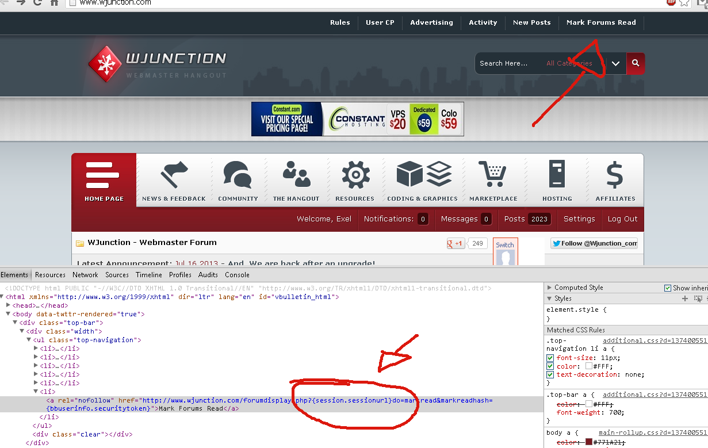708x448 pixels.
Task: Click the red search magnifier button
Action: tap(636, 63)
